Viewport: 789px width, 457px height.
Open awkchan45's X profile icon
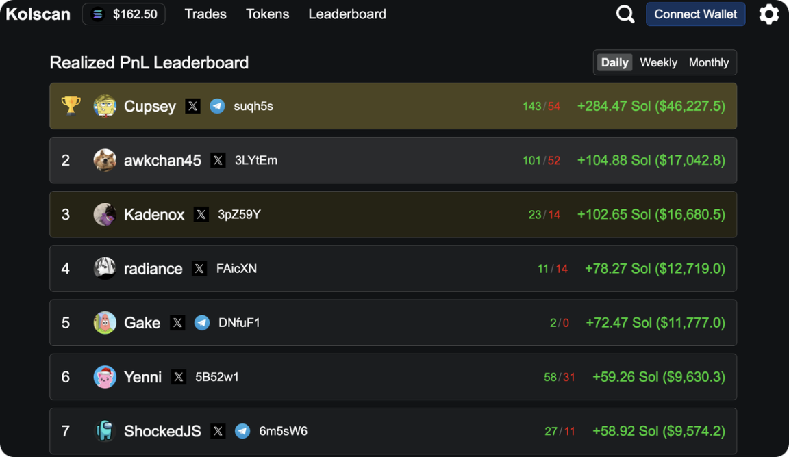218,160
